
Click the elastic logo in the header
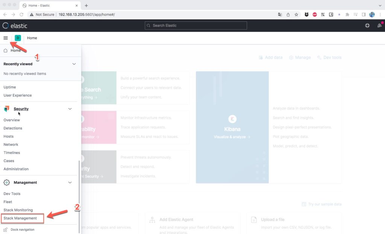[x=15, y=26]
